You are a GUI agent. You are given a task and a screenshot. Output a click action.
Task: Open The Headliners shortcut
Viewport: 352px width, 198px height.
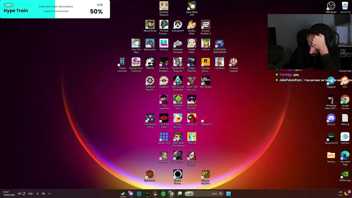[x=164, y=102]
